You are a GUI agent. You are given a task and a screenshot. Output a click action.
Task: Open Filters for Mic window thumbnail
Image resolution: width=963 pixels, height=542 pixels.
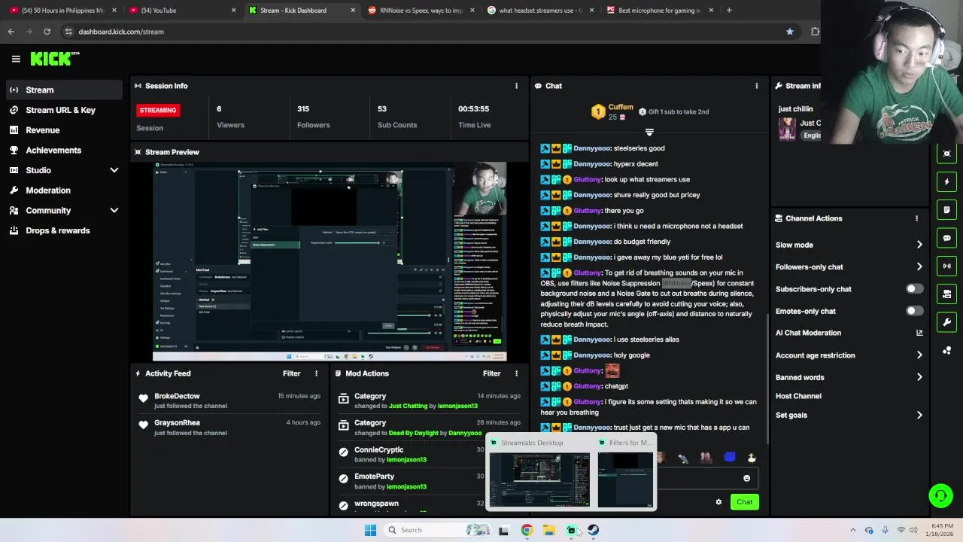click(x=625, y=478)
